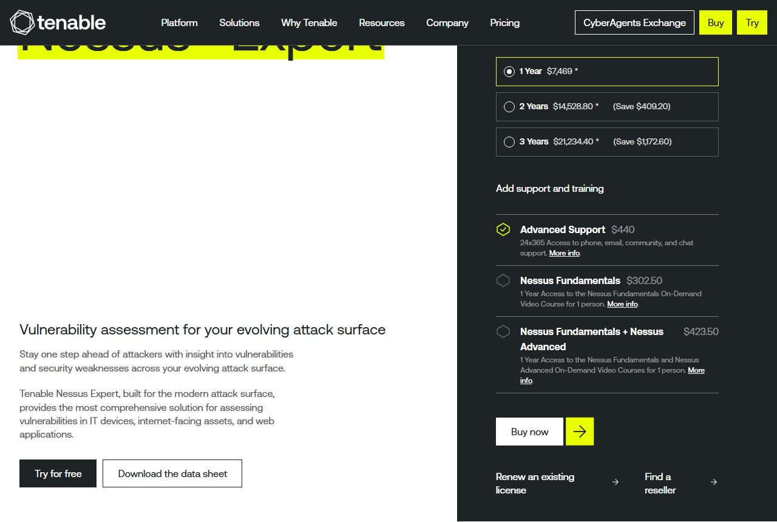777x522 pixels.
Task: Open More info for Nessus Fundamentals course
Action: (622, 304)
